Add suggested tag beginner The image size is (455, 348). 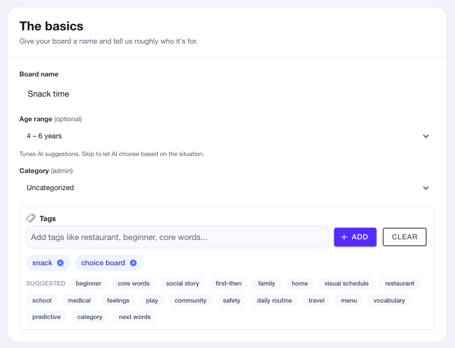coord(88,284)
